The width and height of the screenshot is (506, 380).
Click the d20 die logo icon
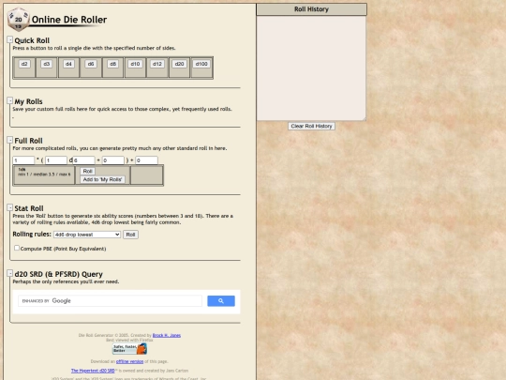click(x=19, y=20)
